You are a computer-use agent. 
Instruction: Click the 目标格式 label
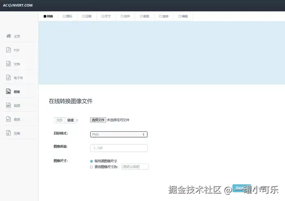[61, 133]
